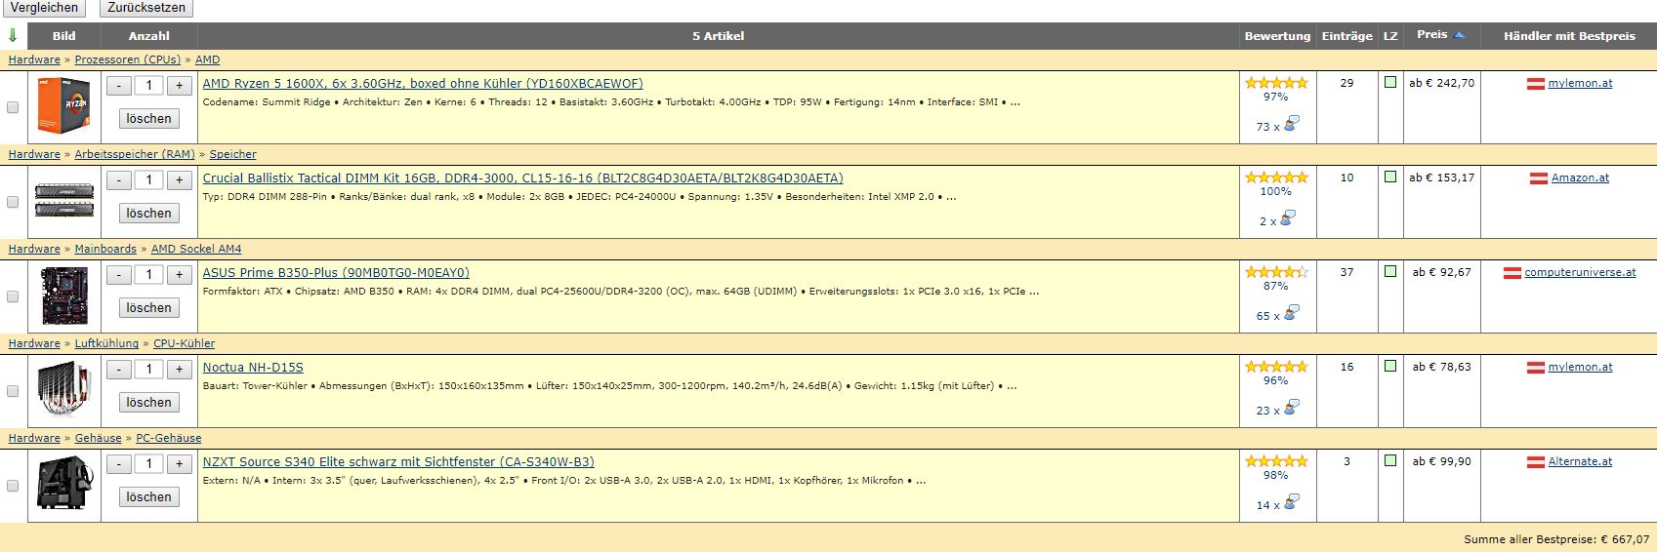Click the star rating of NZXT S340 Elite
Viewport: 1657px width, 552px height.
[1276, 461]
